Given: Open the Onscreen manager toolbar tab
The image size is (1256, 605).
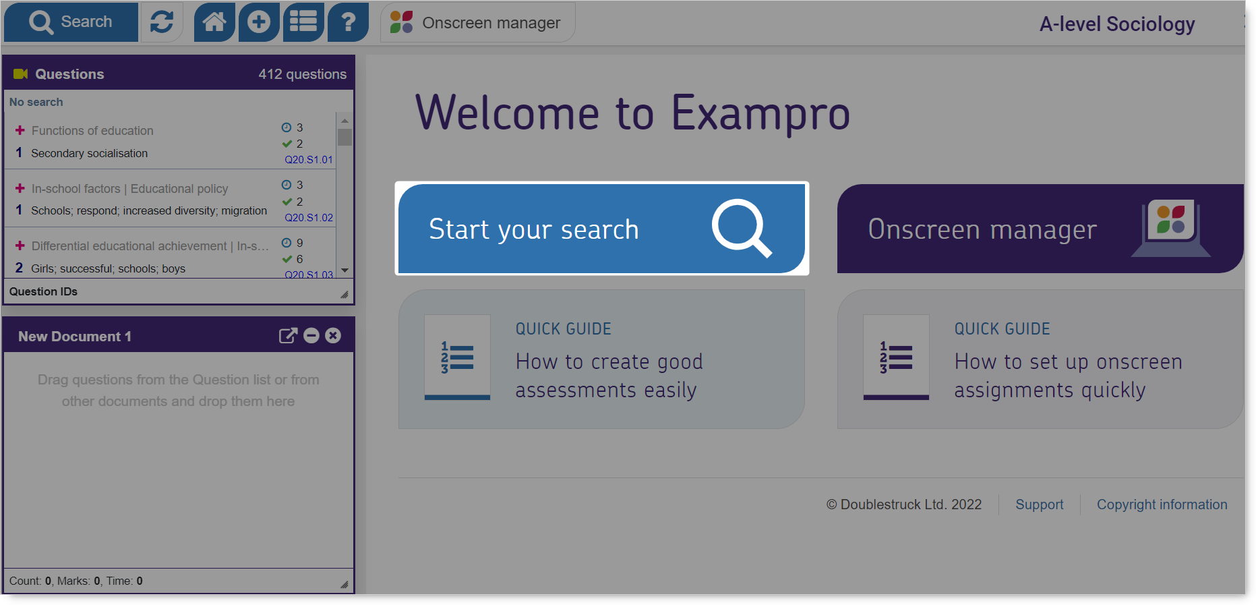Looking at the screenshot, I should point(477,23).
